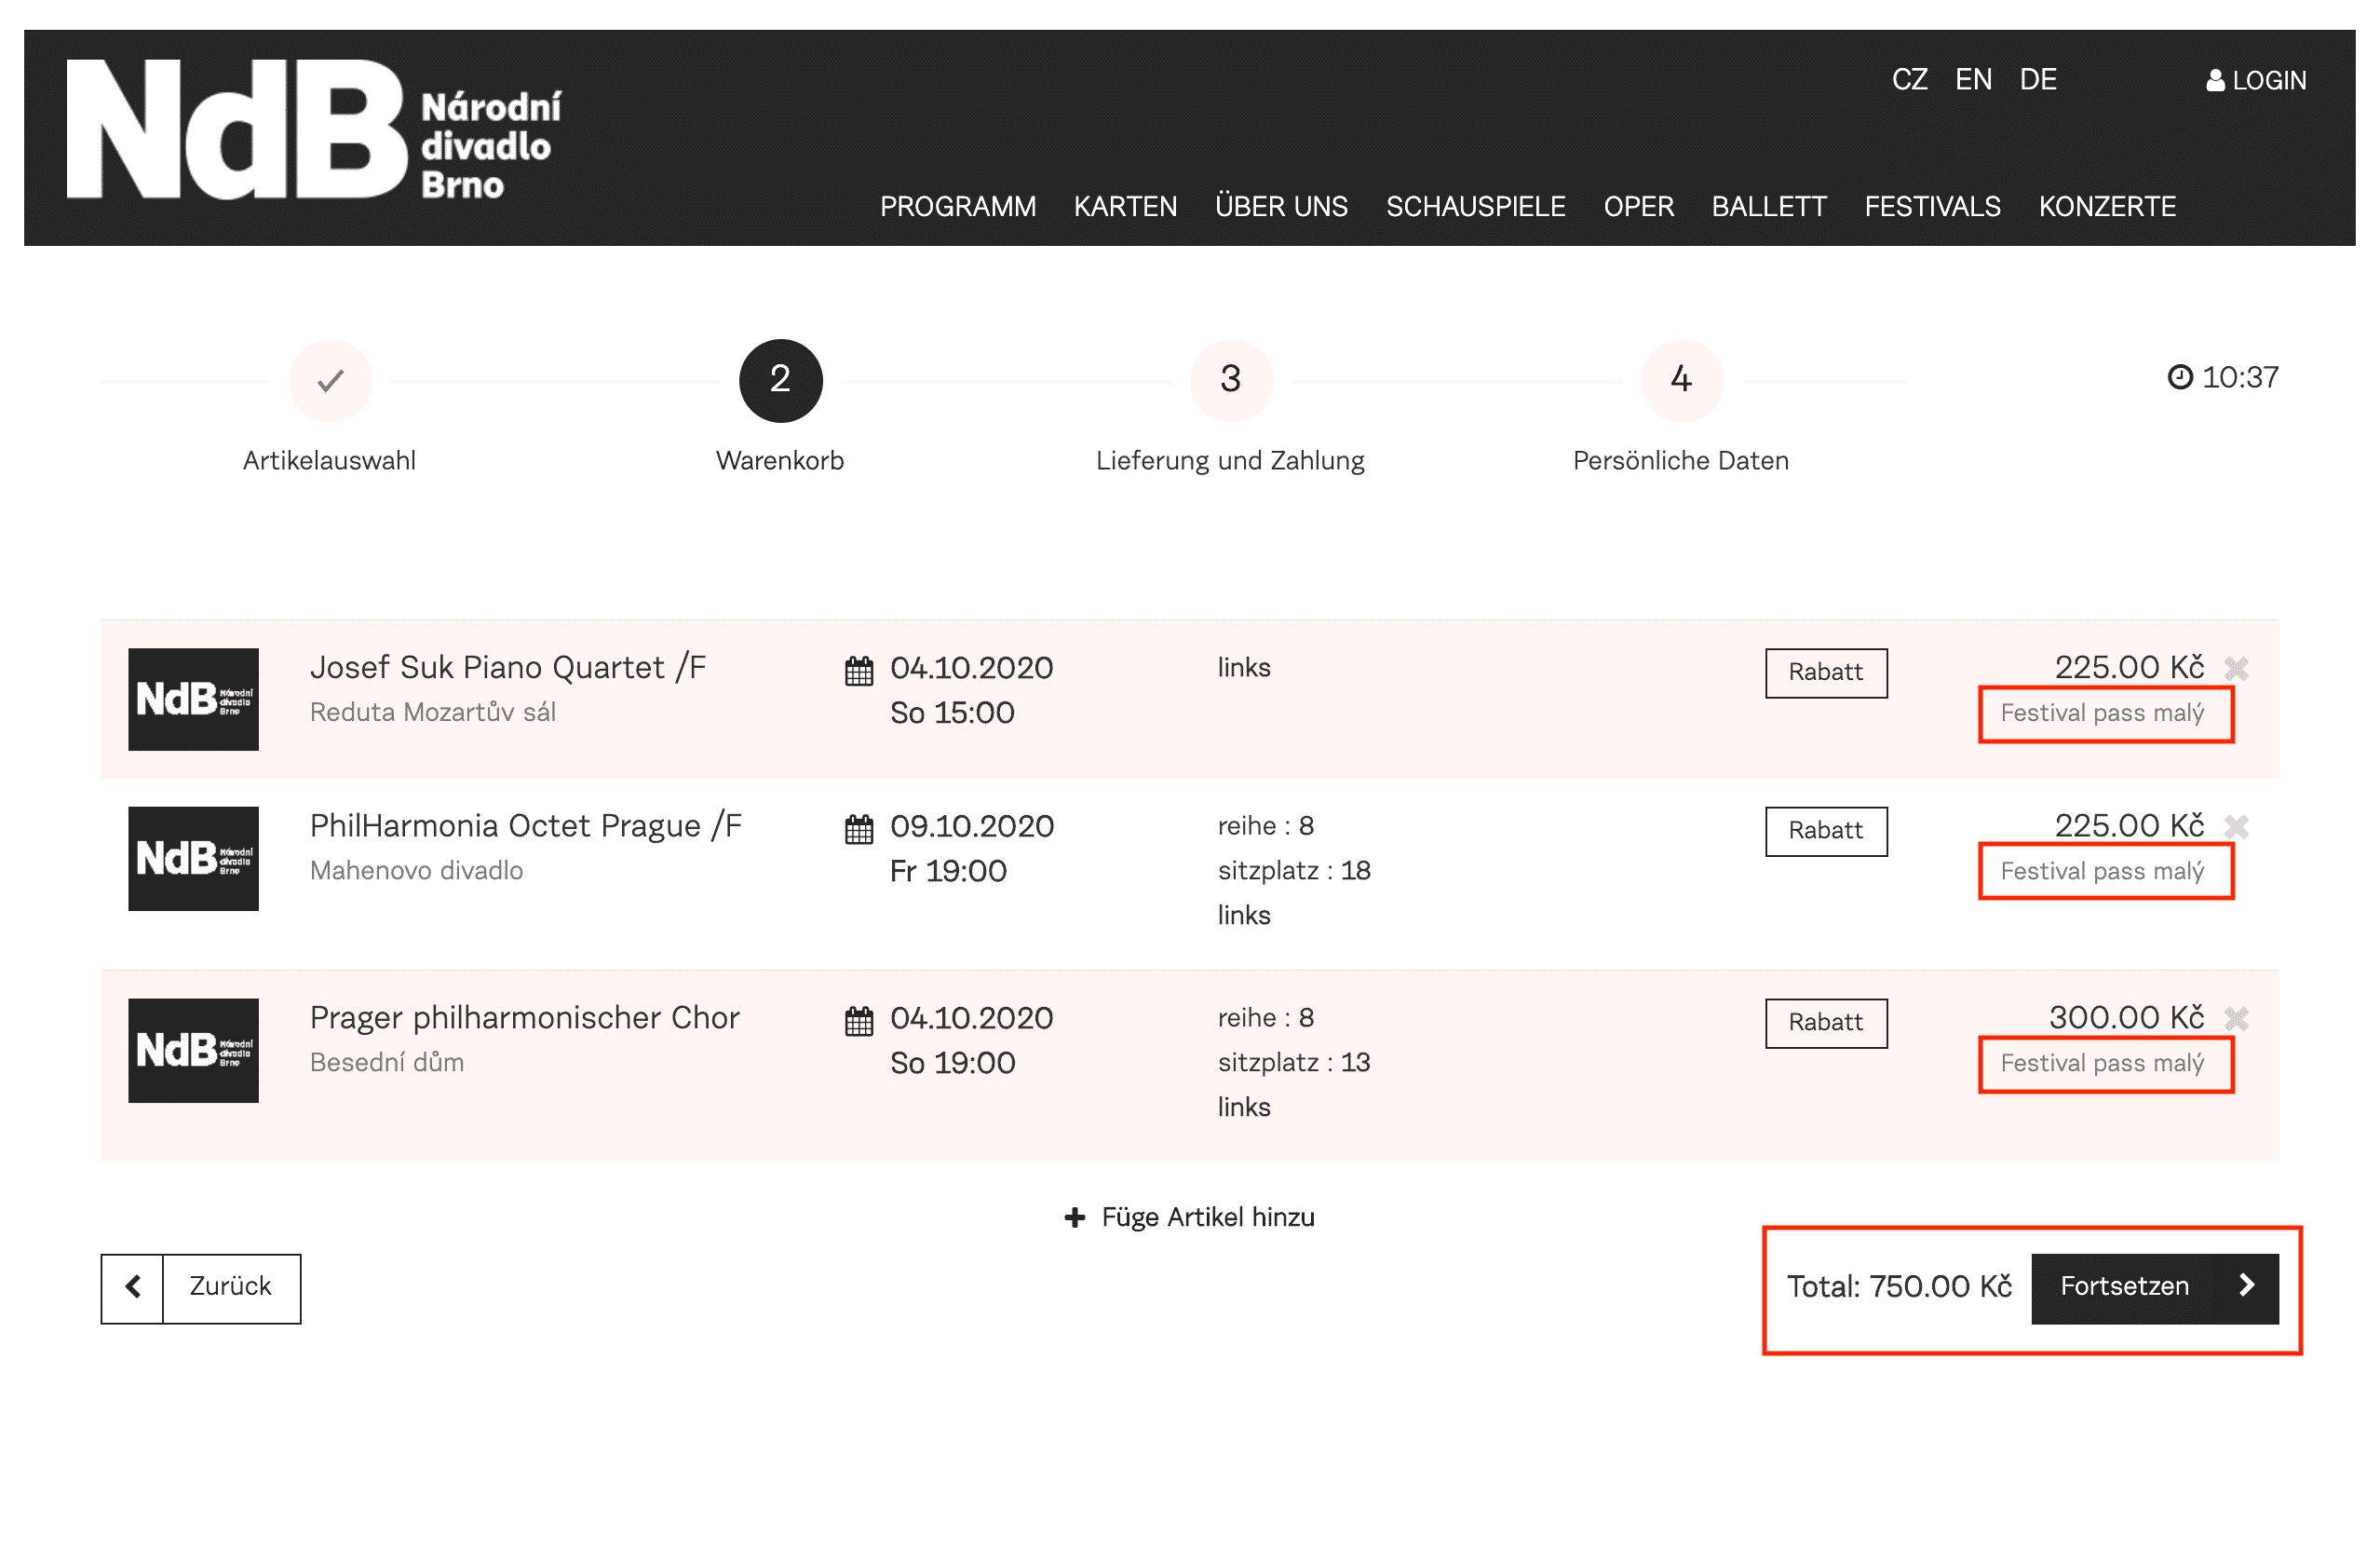Click the user icon beside LOGIN
This screenshot has height=1550, width=2380.
pos(2215,80)
